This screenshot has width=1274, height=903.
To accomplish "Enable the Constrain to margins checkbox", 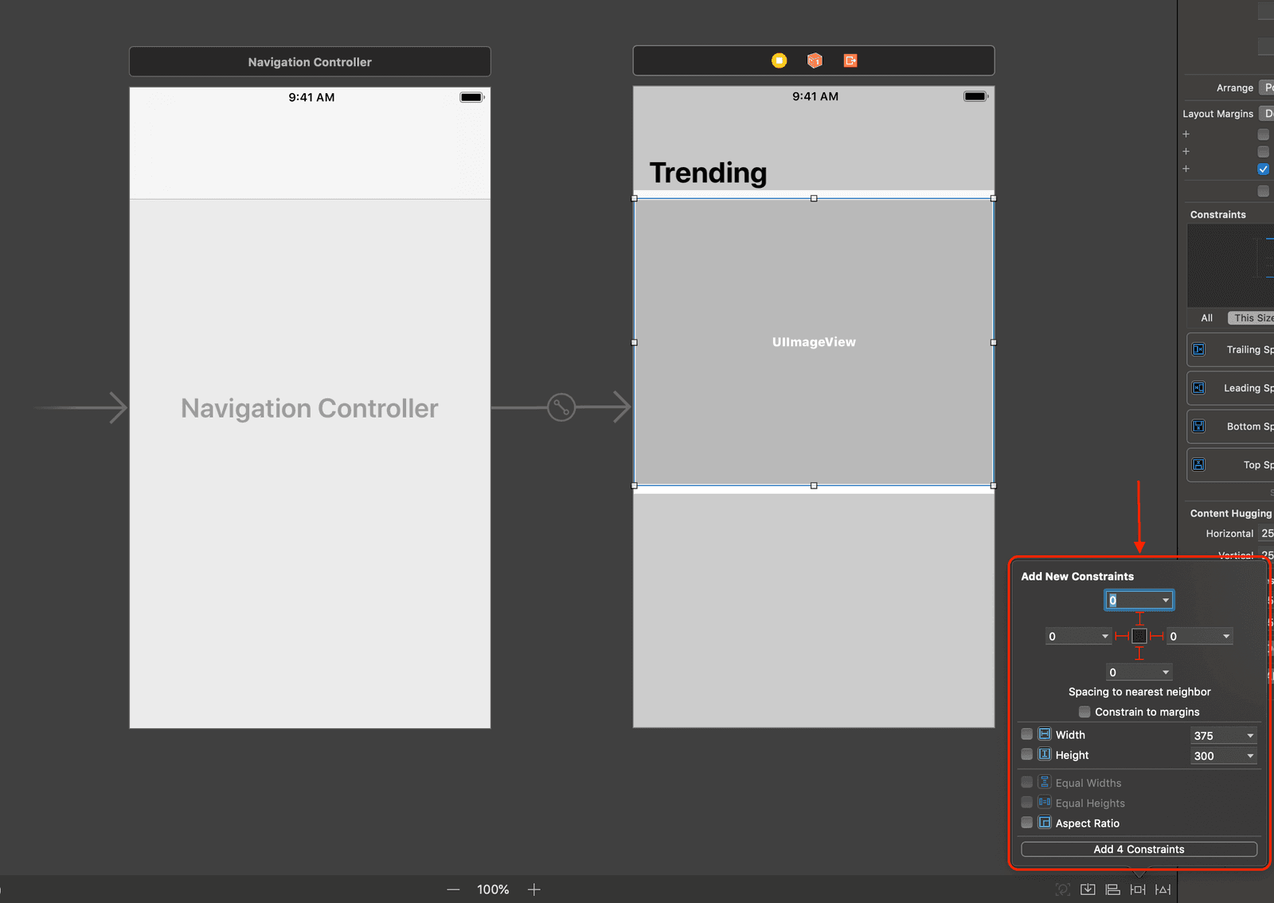I will coord(1084,712).
